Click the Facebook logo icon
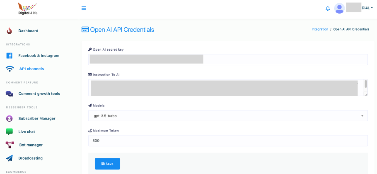 tap(10, 56)
